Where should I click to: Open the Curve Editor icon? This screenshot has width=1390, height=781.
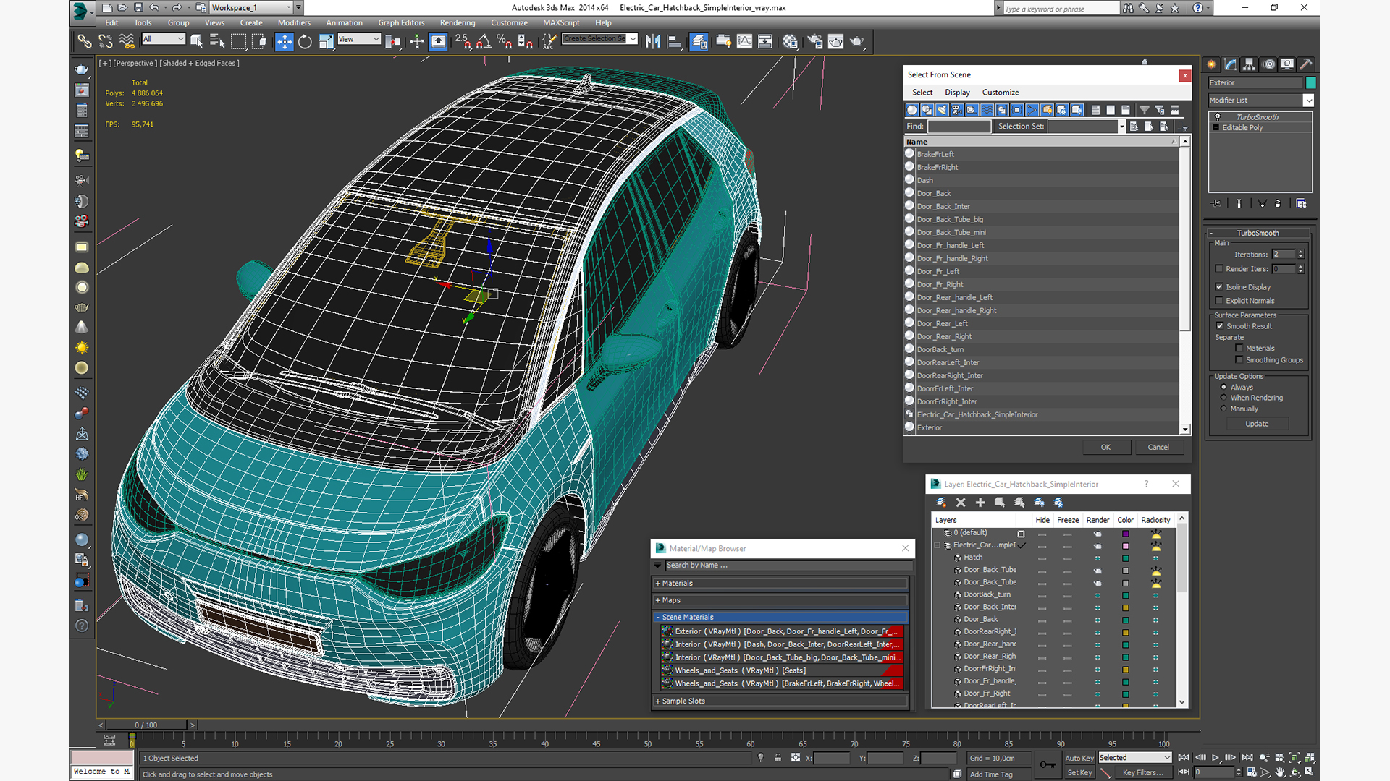click(x=744, y=41)
